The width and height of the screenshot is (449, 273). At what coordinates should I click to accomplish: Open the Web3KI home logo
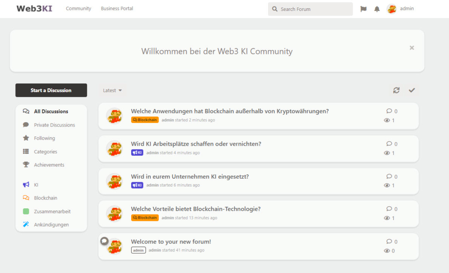point(34,9)
